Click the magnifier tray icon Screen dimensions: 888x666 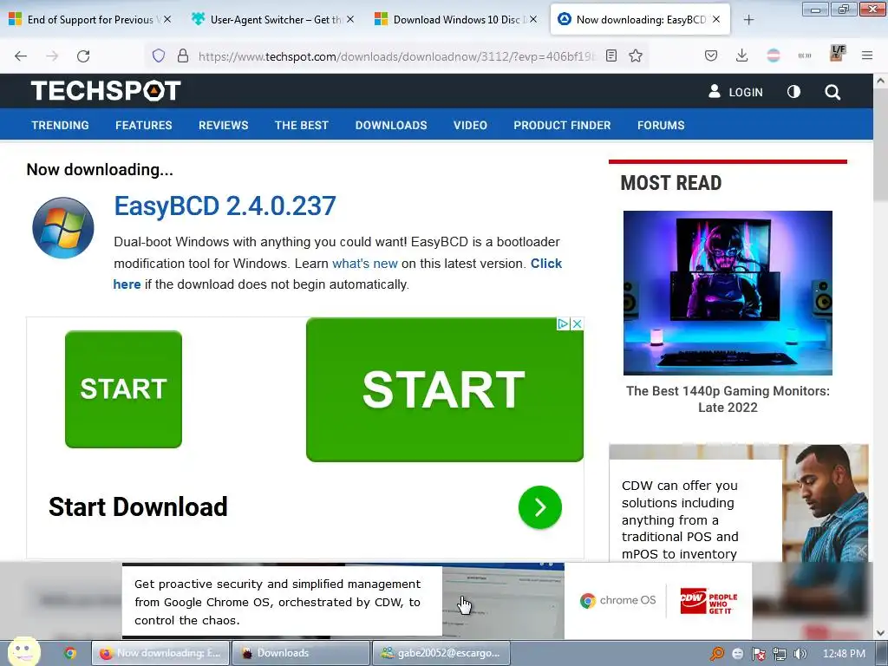point(717,654)
